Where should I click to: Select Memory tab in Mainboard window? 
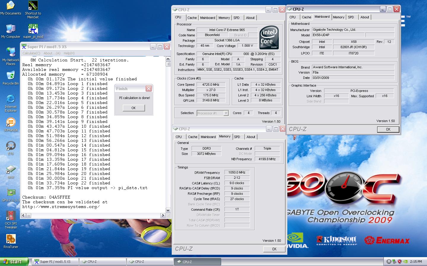click(x=339, y=17)
